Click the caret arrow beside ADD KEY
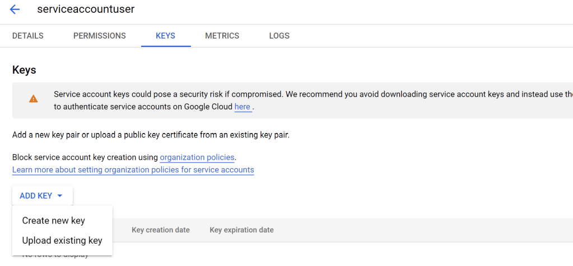The image size is (573, 266). click(60, 196)
